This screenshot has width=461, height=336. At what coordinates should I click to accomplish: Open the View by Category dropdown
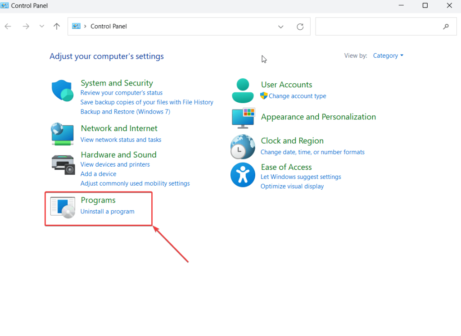[x=388, y=56]
